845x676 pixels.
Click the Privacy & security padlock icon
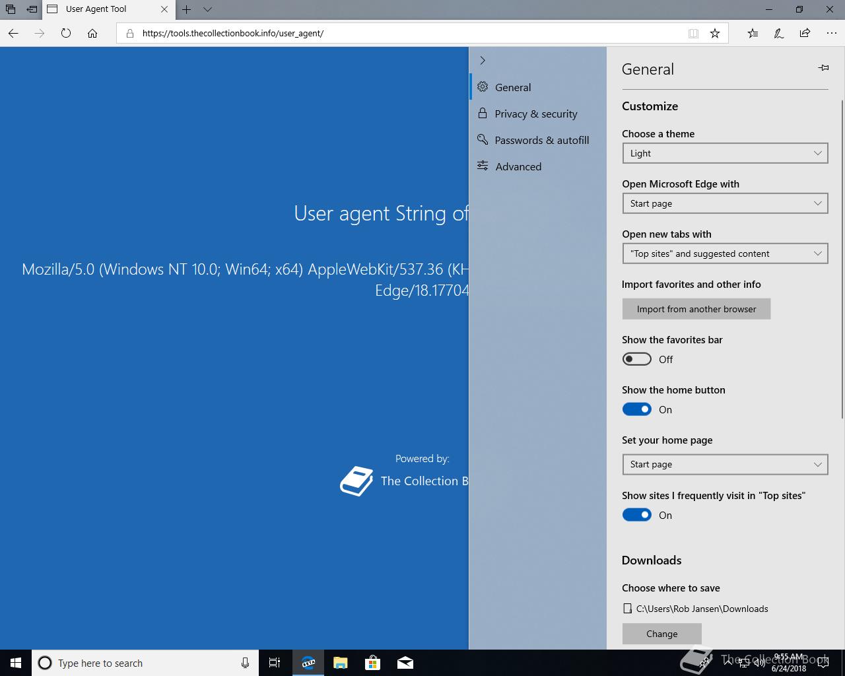pyautogui.click(x=483, y=113)
